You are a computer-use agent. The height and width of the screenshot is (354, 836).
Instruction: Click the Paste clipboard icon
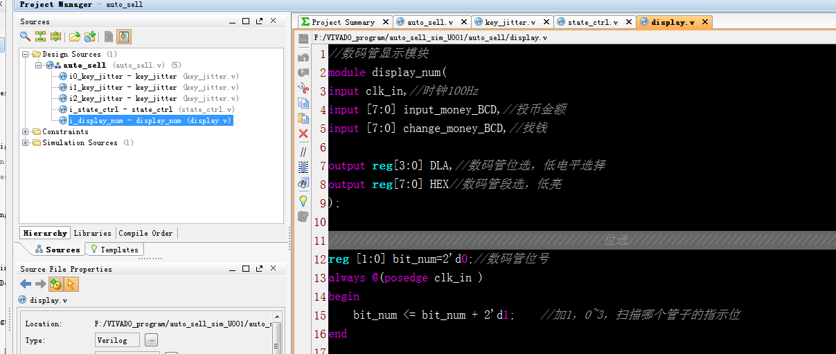(303, 118)
